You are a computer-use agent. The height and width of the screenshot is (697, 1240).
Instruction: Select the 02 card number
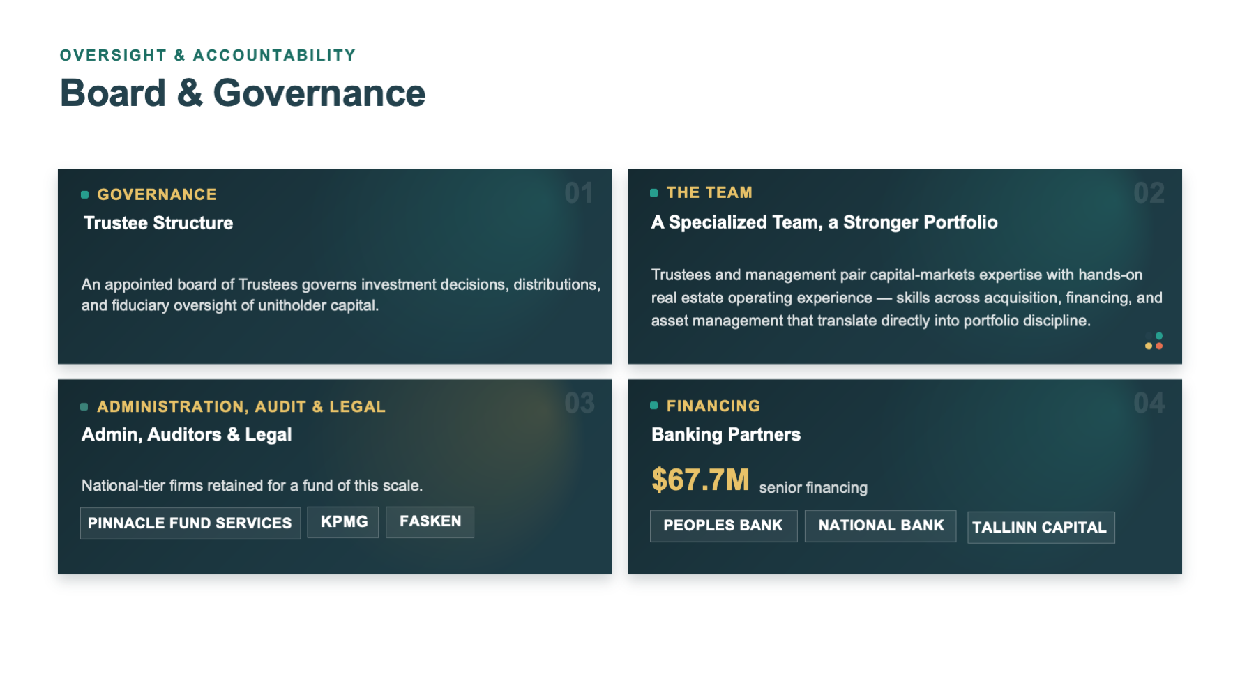(x=1149, y=193)
